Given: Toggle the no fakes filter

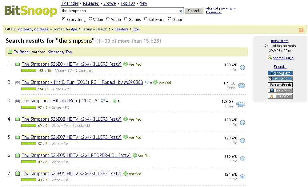Looking at the screenshot, I should pyautogui.click(x=41, y=29).
